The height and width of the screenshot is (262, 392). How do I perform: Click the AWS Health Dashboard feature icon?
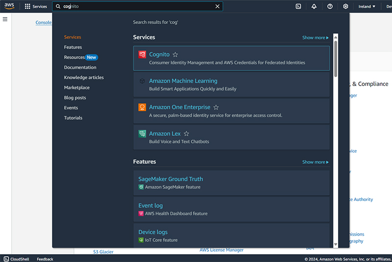141,214
